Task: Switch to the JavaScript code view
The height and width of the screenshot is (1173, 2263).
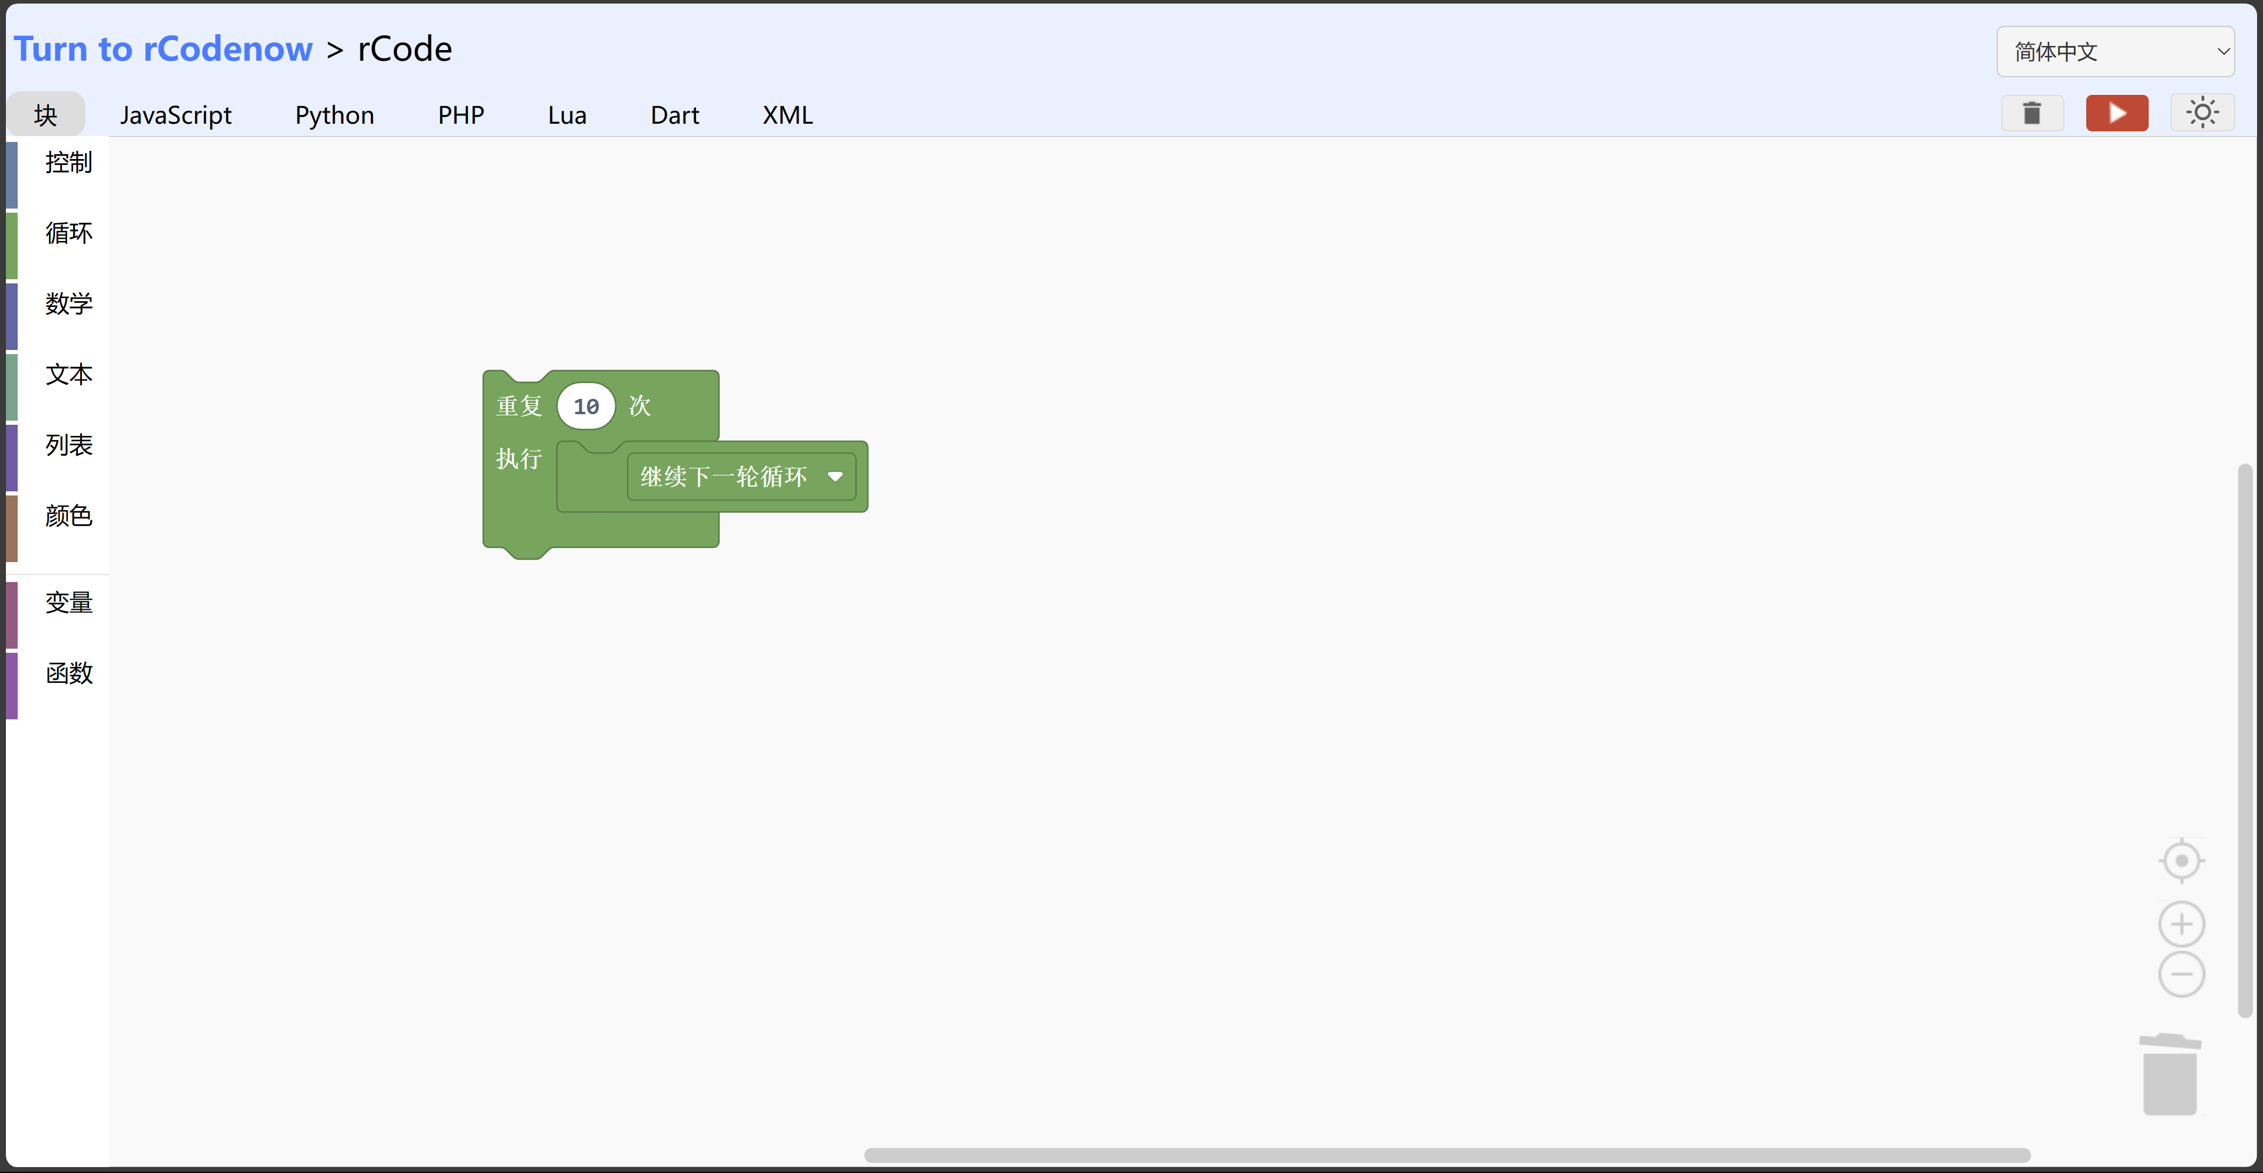Action: coord(176,114)
